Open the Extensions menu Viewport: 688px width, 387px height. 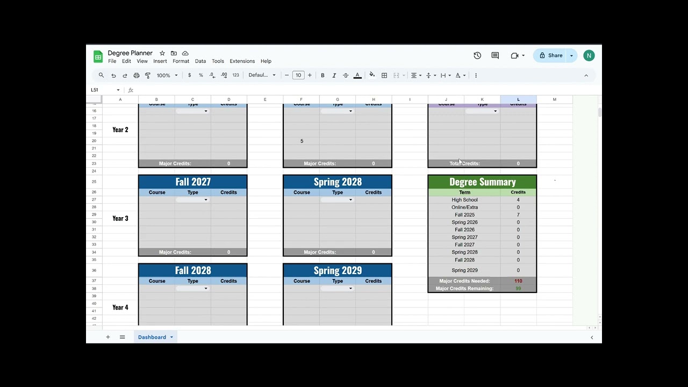point(242,61)
